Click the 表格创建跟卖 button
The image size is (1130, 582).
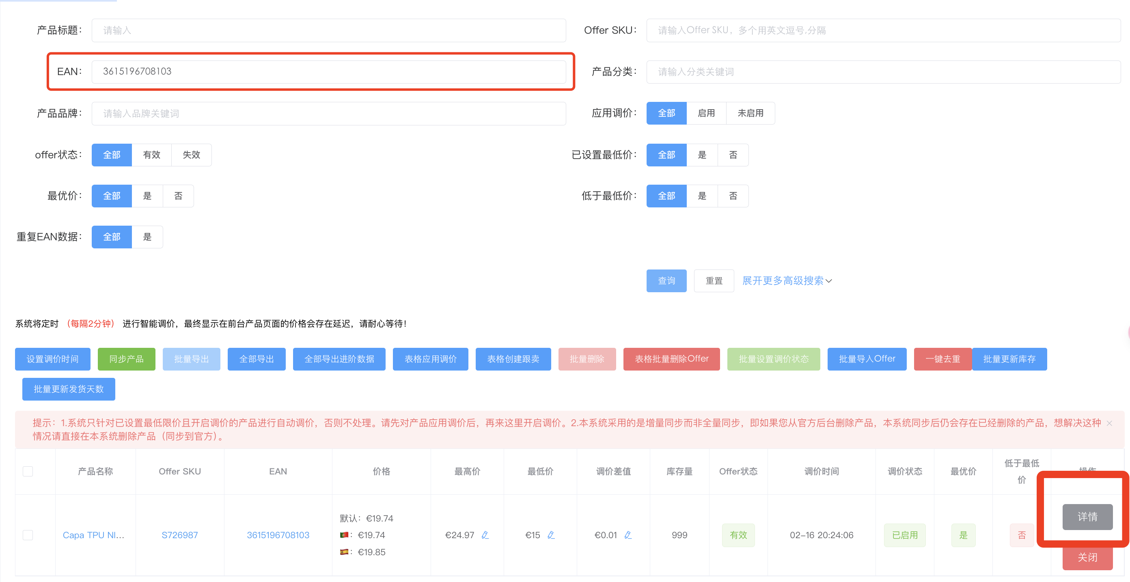pos(513,359)
